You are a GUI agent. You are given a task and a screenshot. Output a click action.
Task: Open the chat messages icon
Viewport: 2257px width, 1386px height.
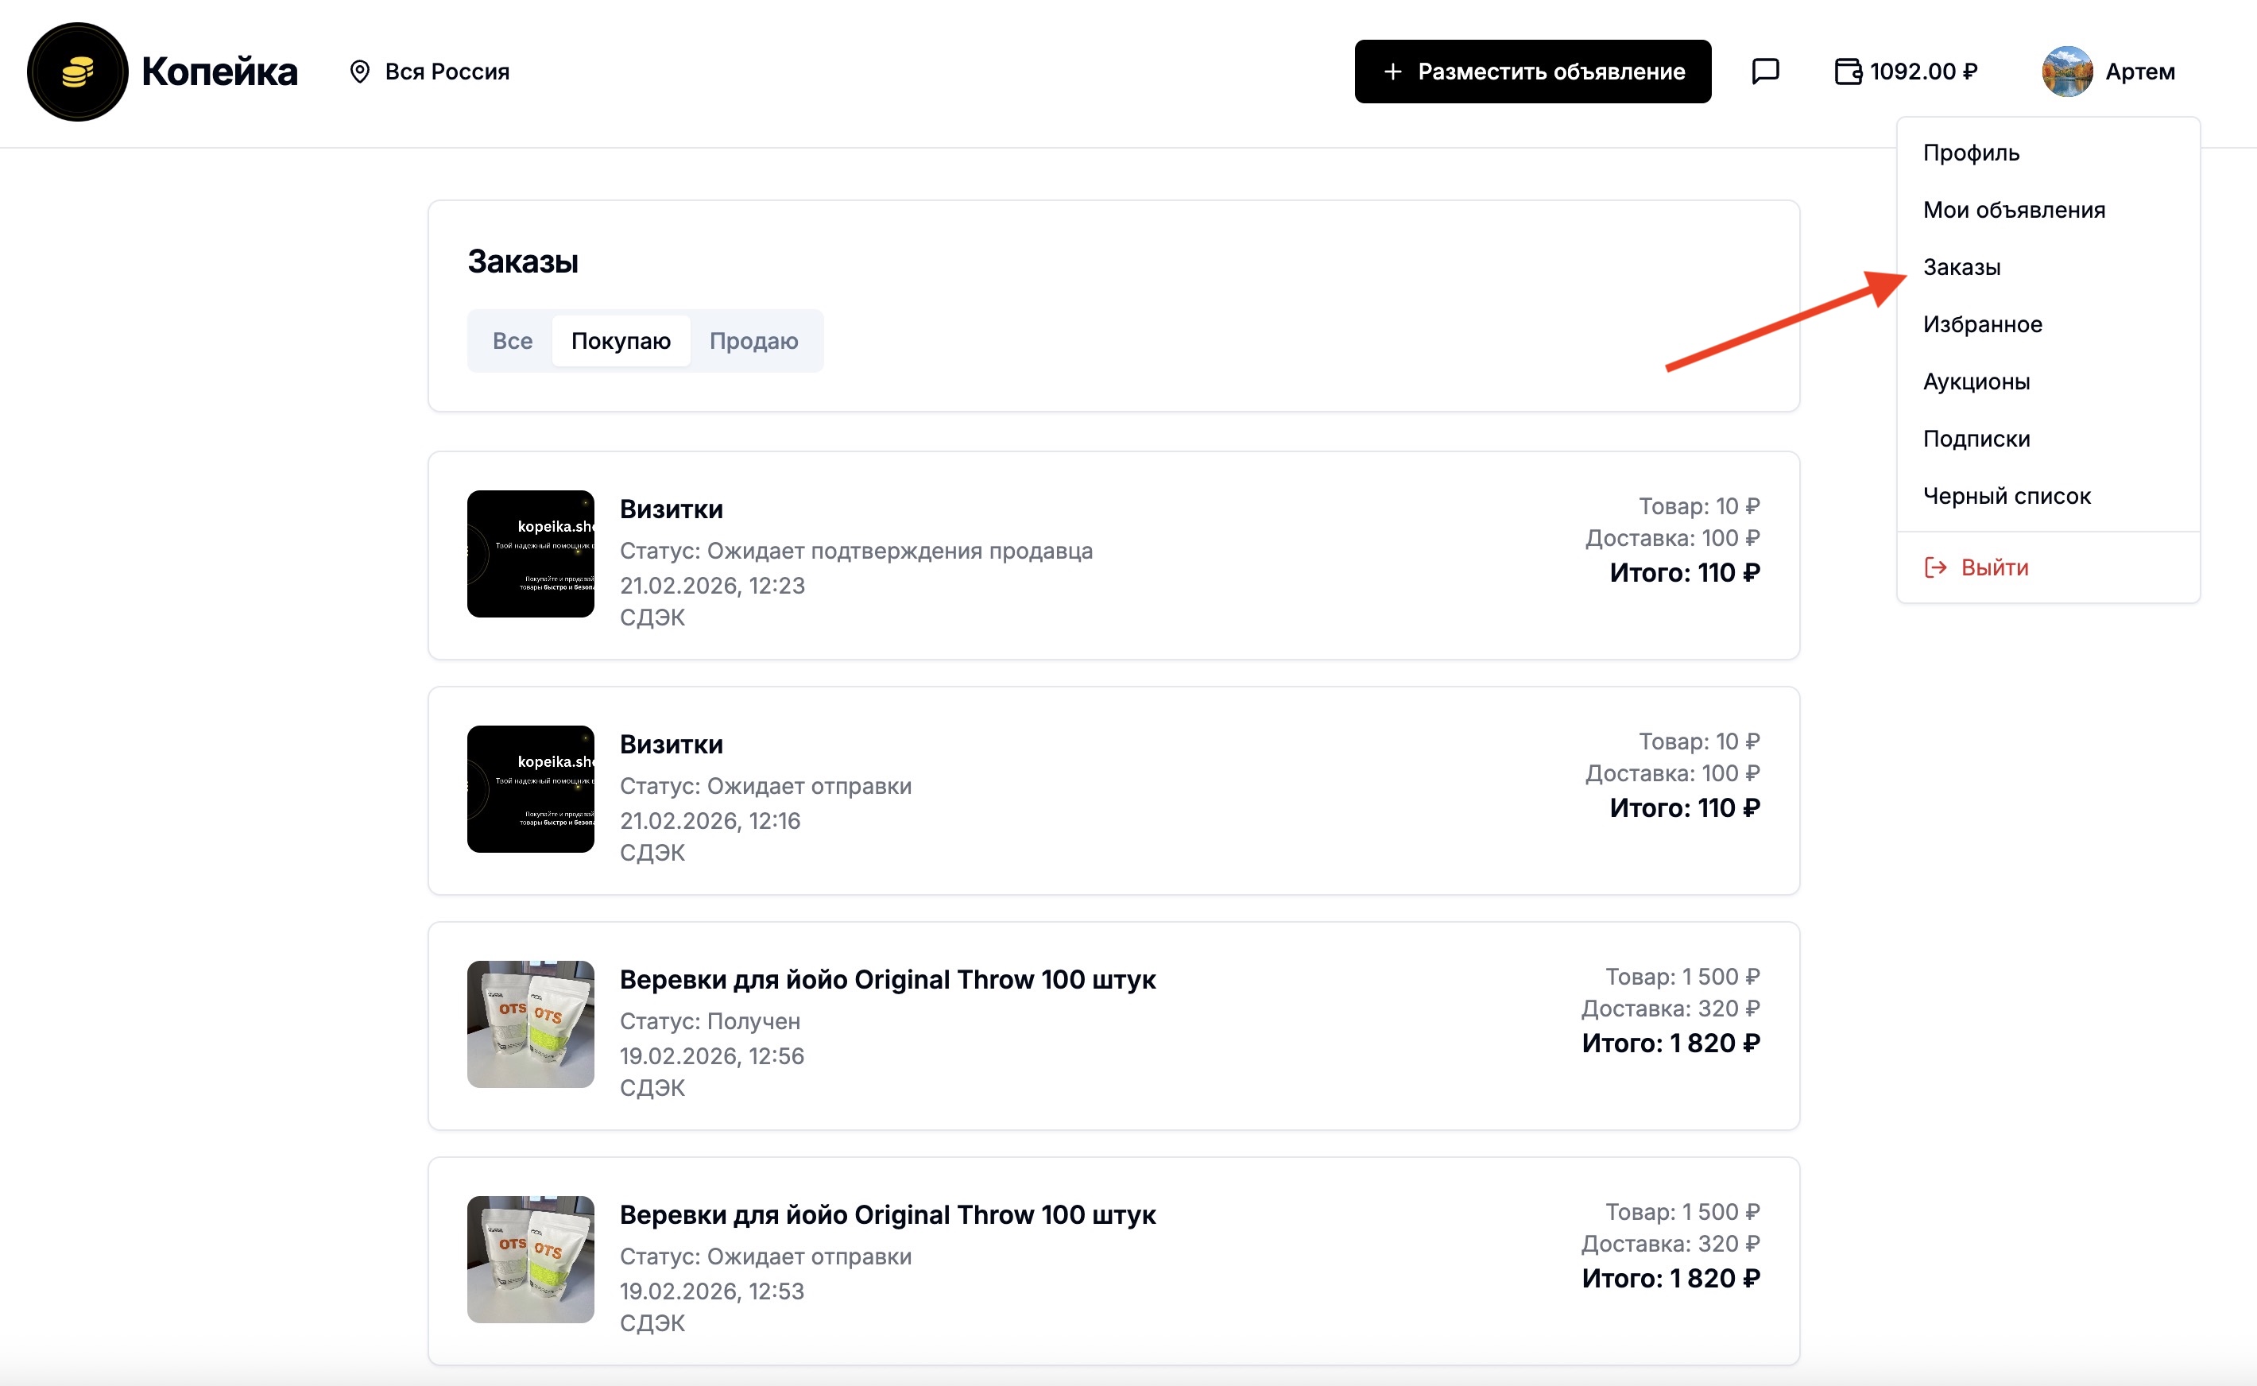[1765, 71]
